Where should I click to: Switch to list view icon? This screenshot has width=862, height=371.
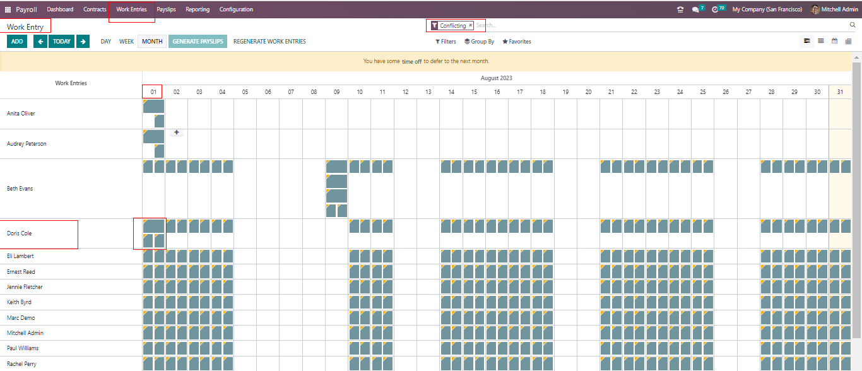pyautogui.click(x=820, y=41)
